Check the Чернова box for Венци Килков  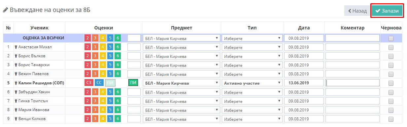tap(391, 119)
